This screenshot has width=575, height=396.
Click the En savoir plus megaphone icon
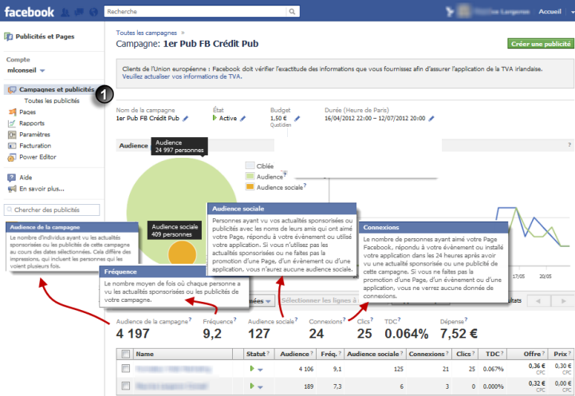point(12,189)
